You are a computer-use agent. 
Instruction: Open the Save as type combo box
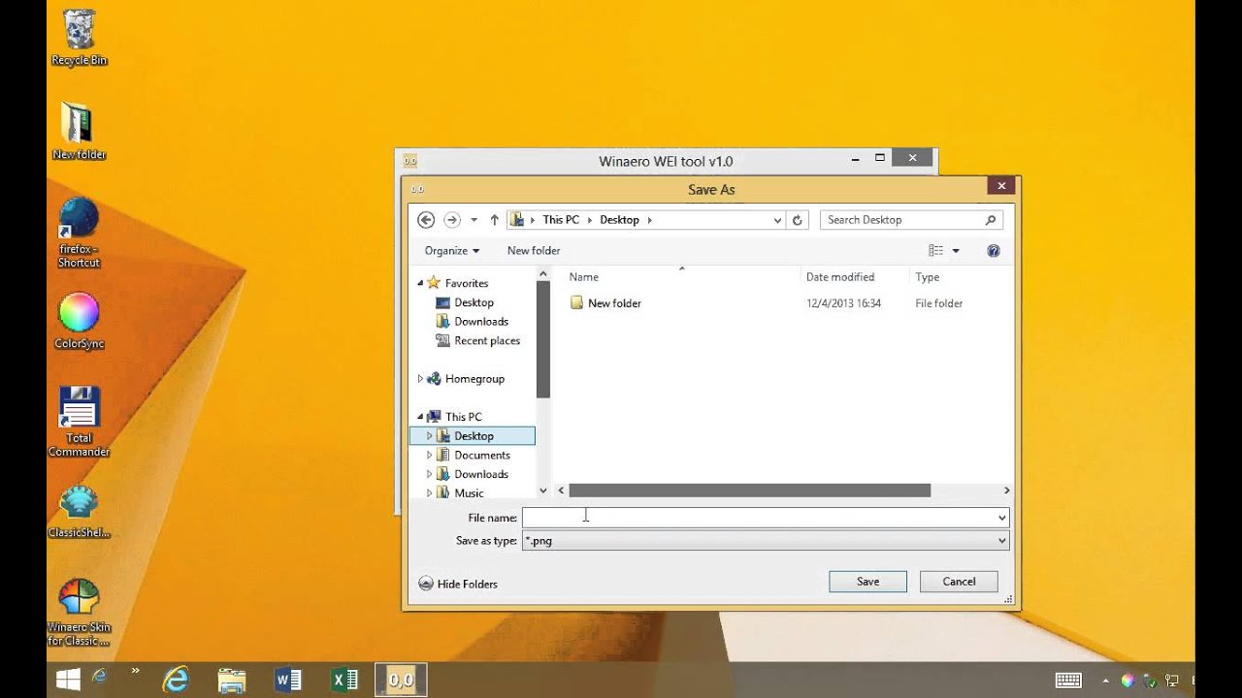pyautogui.click(x=766, y=541)
